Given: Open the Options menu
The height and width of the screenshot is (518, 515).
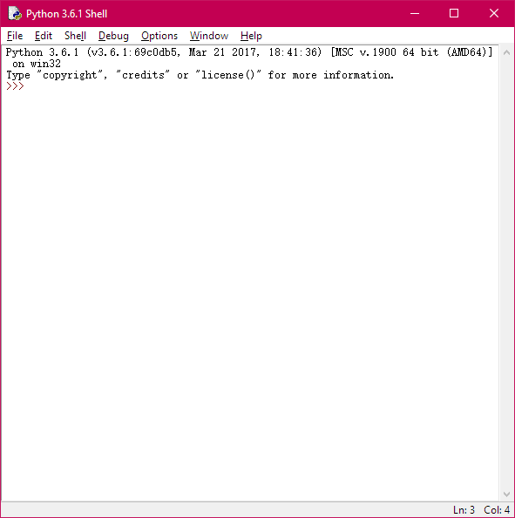Looking at the screenshot, I should [x=159, y=36].
